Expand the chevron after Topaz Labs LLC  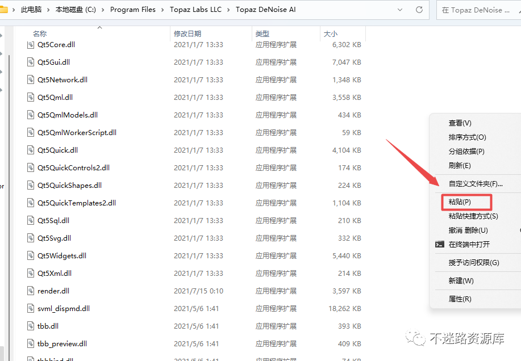pyautogui.click(x=228, y=10)
